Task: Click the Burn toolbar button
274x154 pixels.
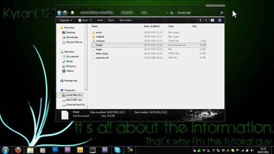Action: click(x=111, y=20)
